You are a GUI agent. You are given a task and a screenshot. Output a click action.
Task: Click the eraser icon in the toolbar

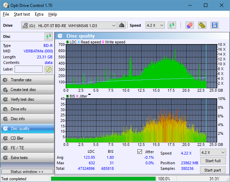190,25
